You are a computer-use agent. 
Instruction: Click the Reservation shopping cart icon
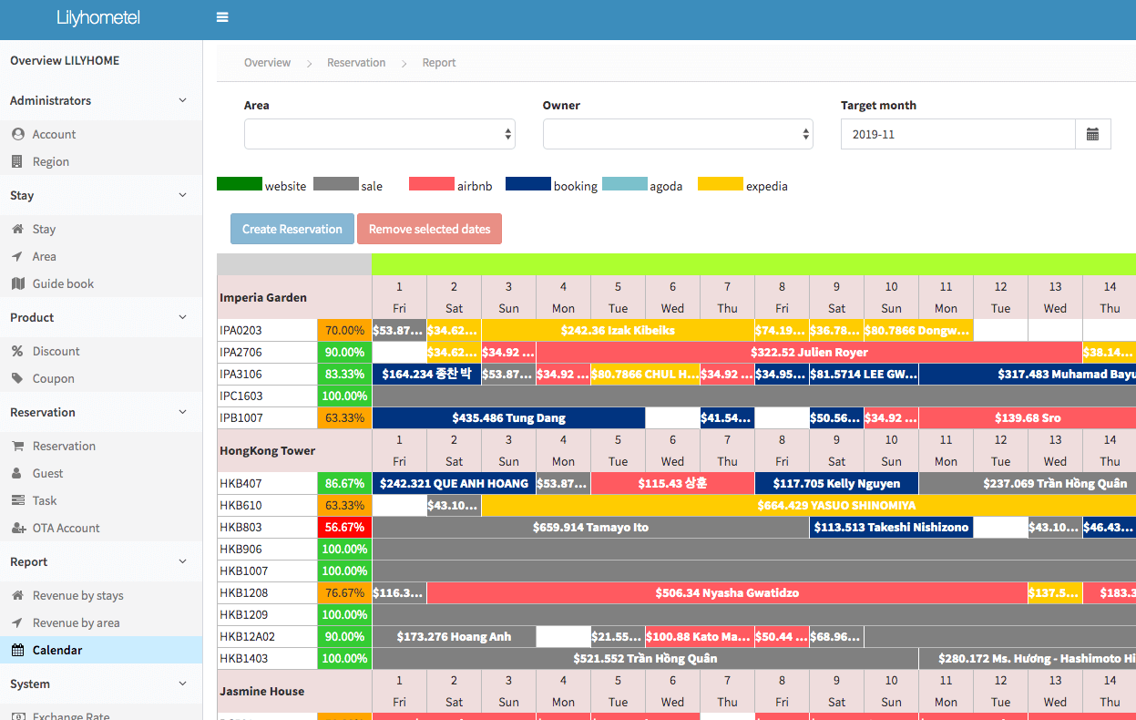pyautogui.click(x=18, y=446)
